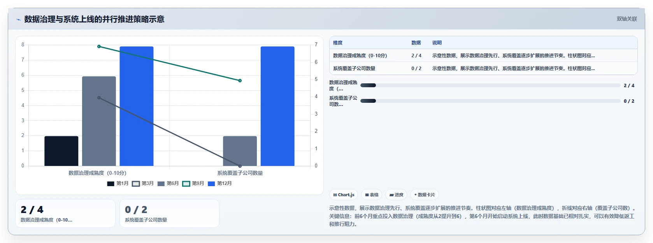The image size is (653, 243).
Task: Click the 系统覆盖子公司数 progress bar
Action: 490,101
